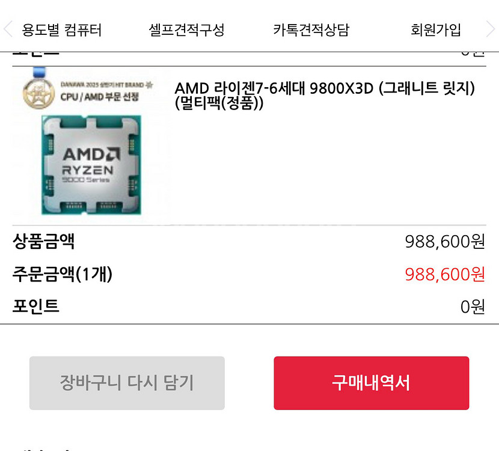
Task: Click the 0원 point value
Action: coord(473,307)
